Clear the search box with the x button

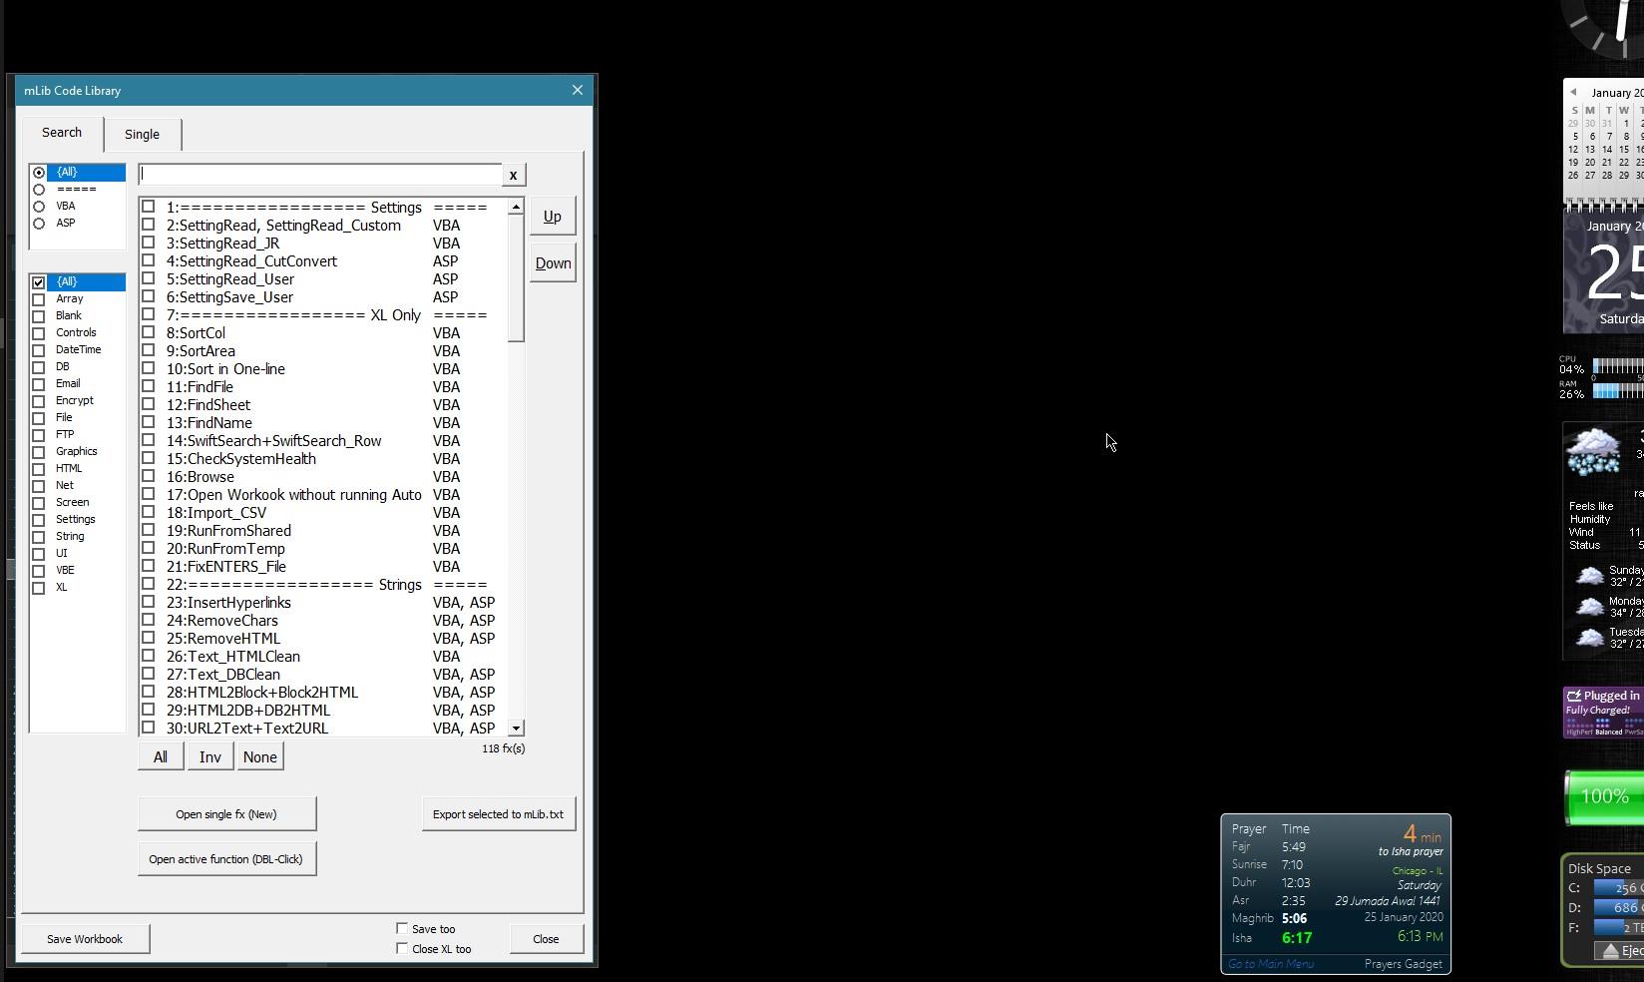click(513, 175)
